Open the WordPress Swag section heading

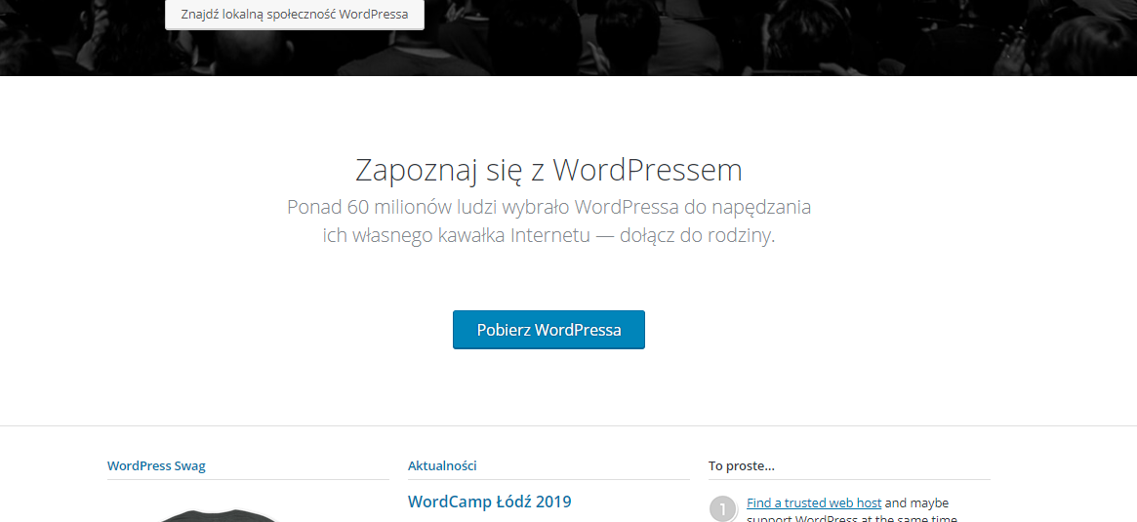pyautogui.click(x=156, y=465)
